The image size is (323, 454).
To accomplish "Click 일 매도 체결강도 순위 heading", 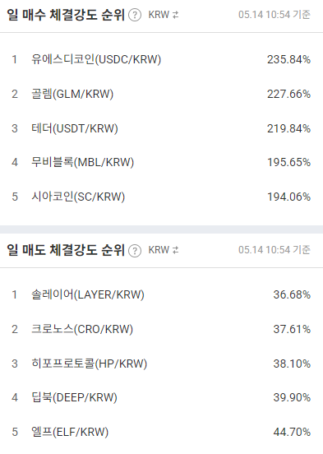I will pos(66,251).
